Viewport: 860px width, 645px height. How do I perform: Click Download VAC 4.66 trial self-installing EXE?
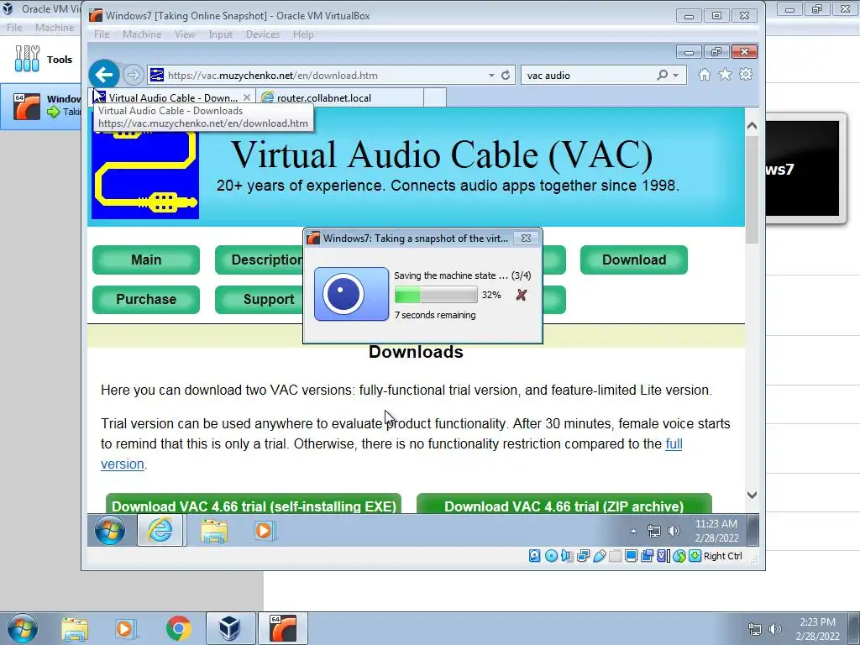[254, 504]
